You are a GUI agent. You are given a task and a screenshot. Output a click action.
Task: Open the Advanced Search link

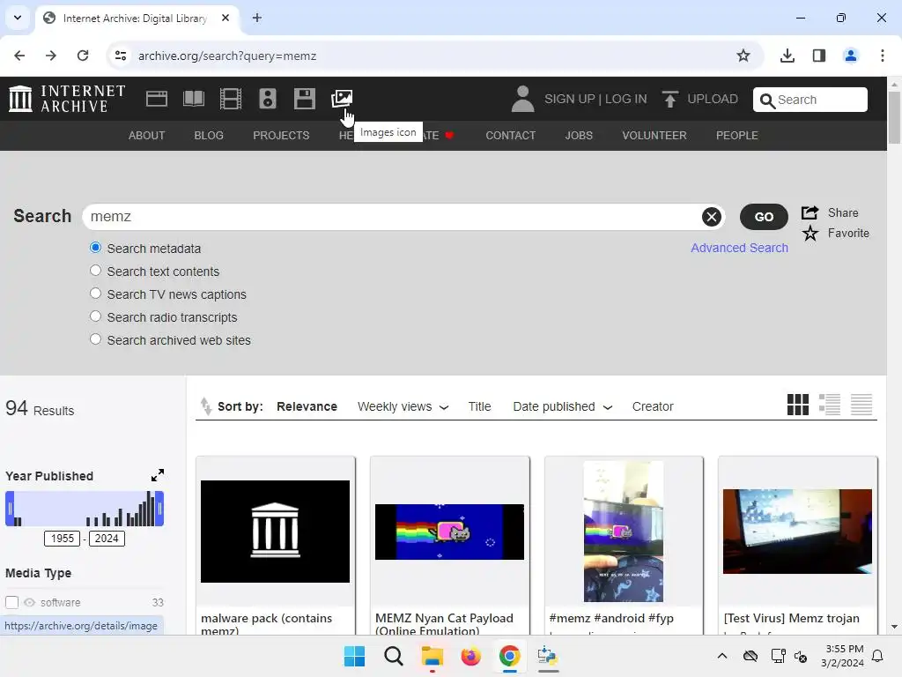point(739,248)
